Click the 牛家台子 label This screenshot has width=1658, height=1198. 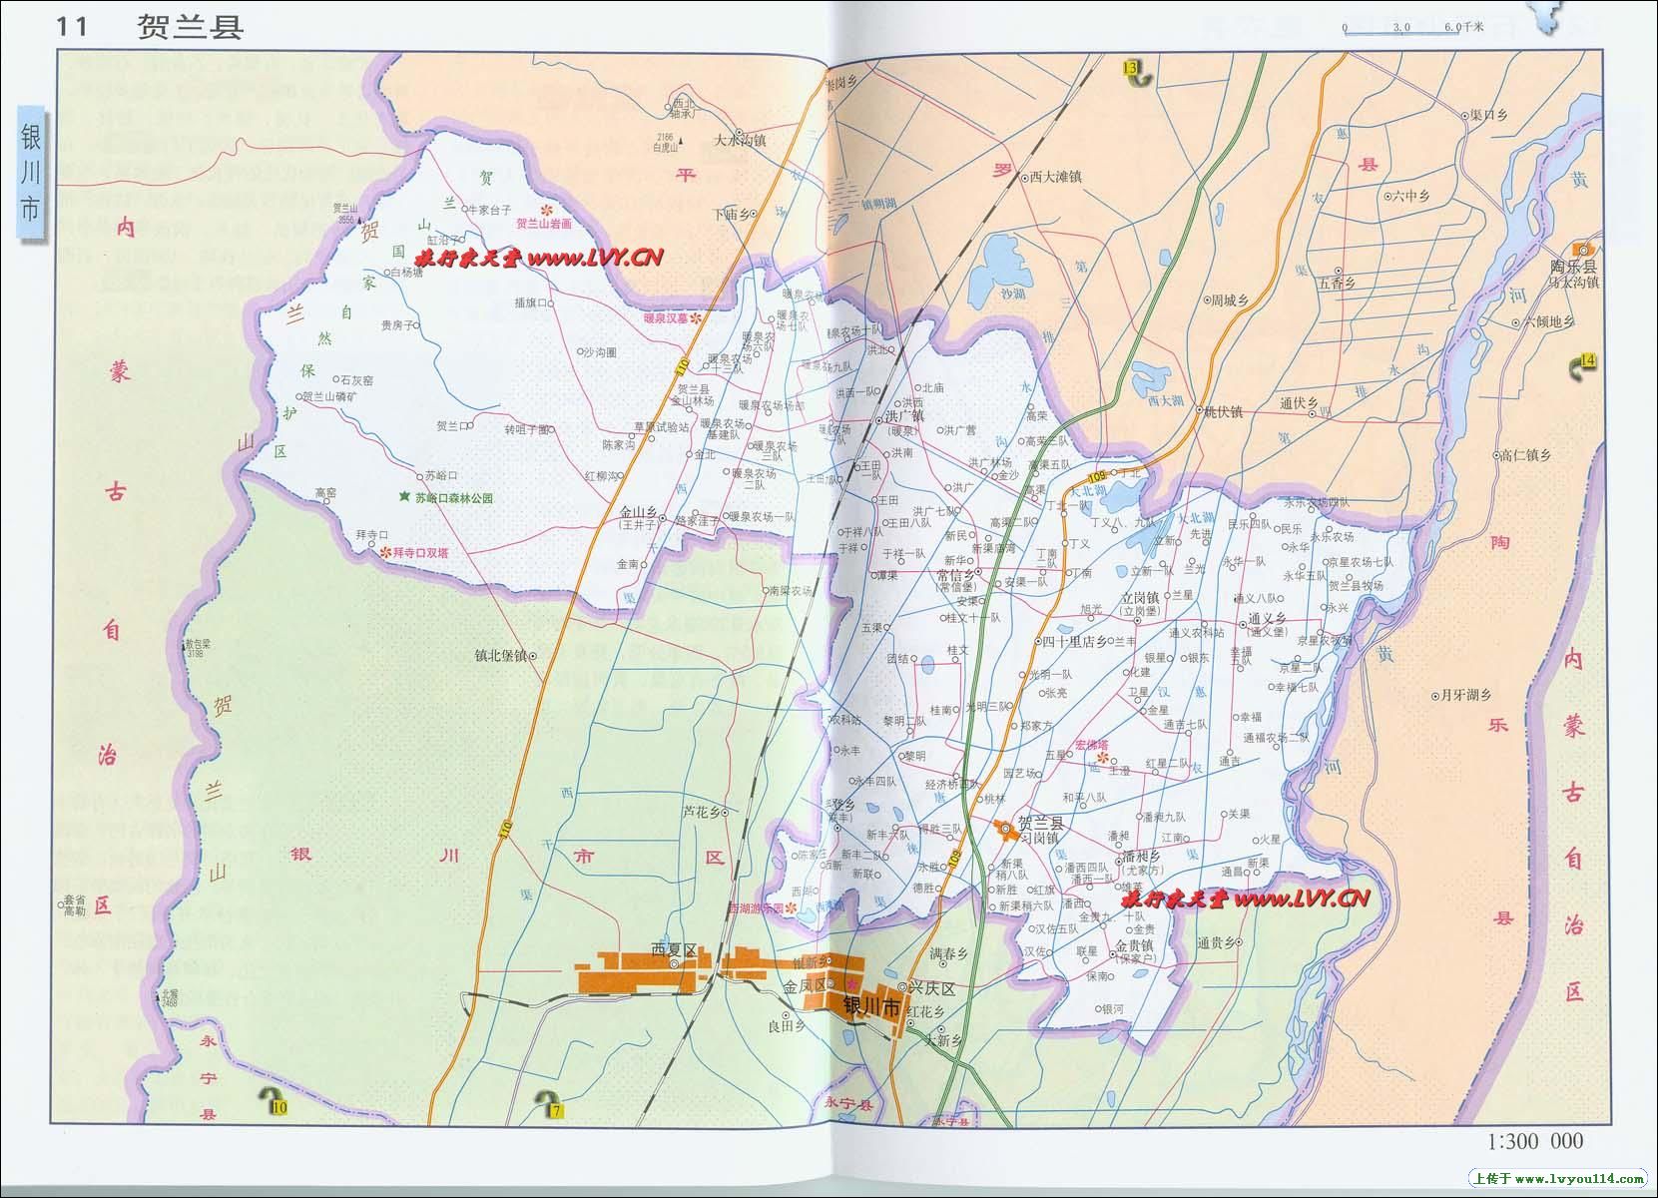click(490, 210)
